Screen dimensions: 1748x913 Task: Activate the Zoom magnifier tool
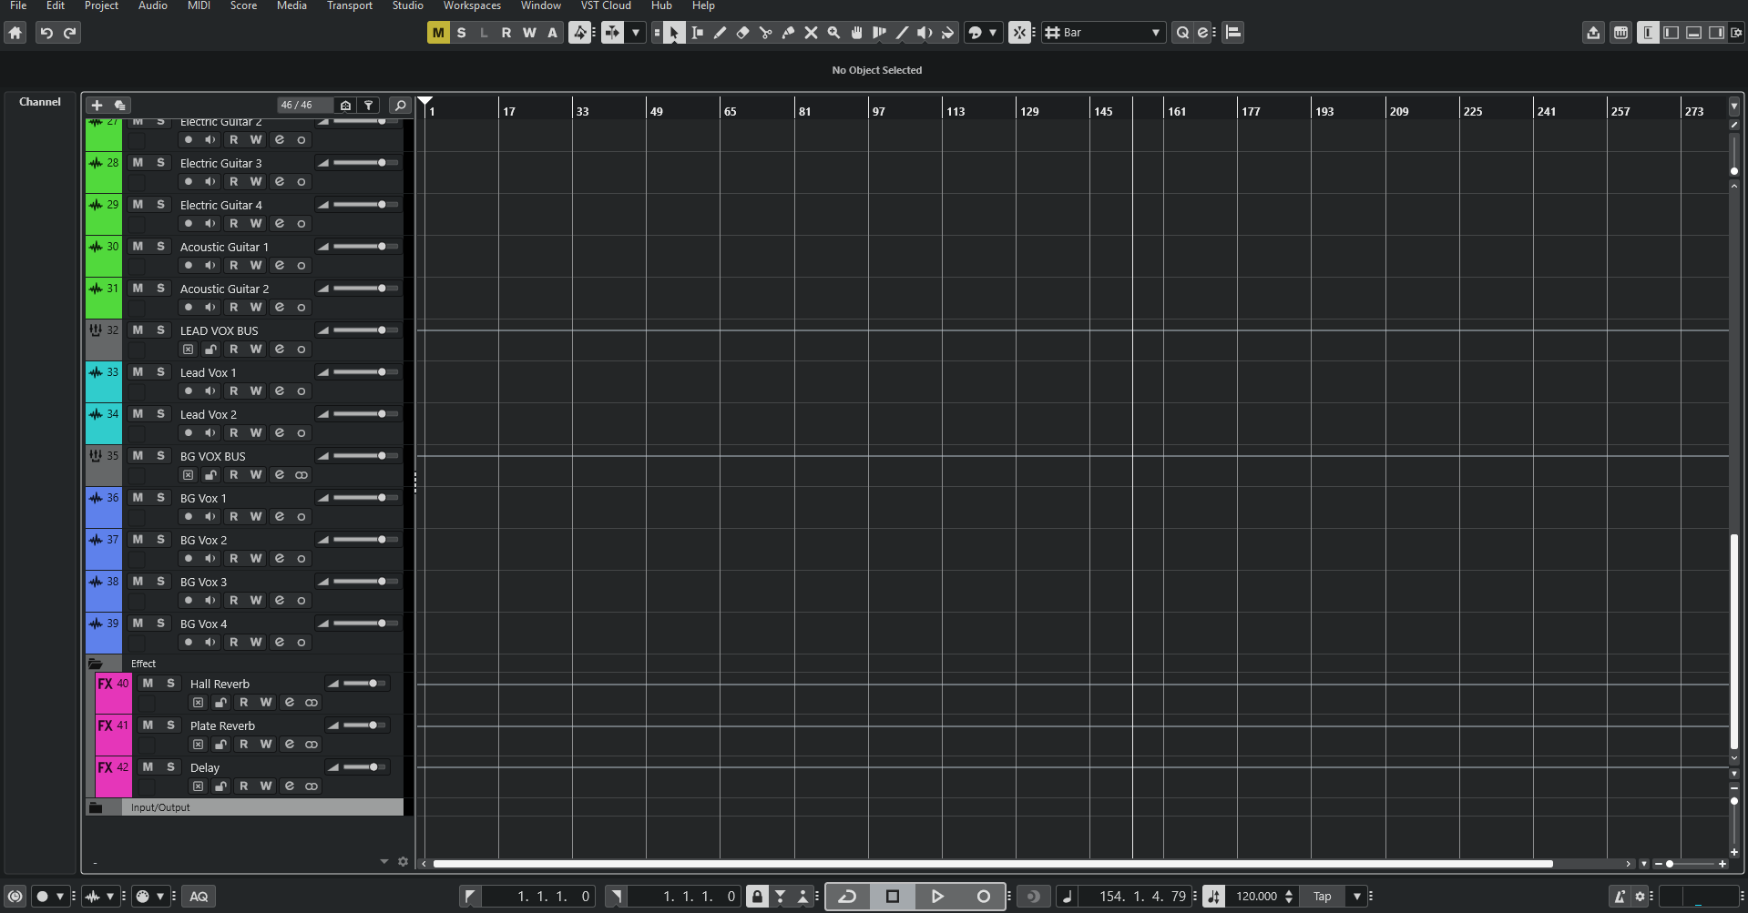(833, 33)
